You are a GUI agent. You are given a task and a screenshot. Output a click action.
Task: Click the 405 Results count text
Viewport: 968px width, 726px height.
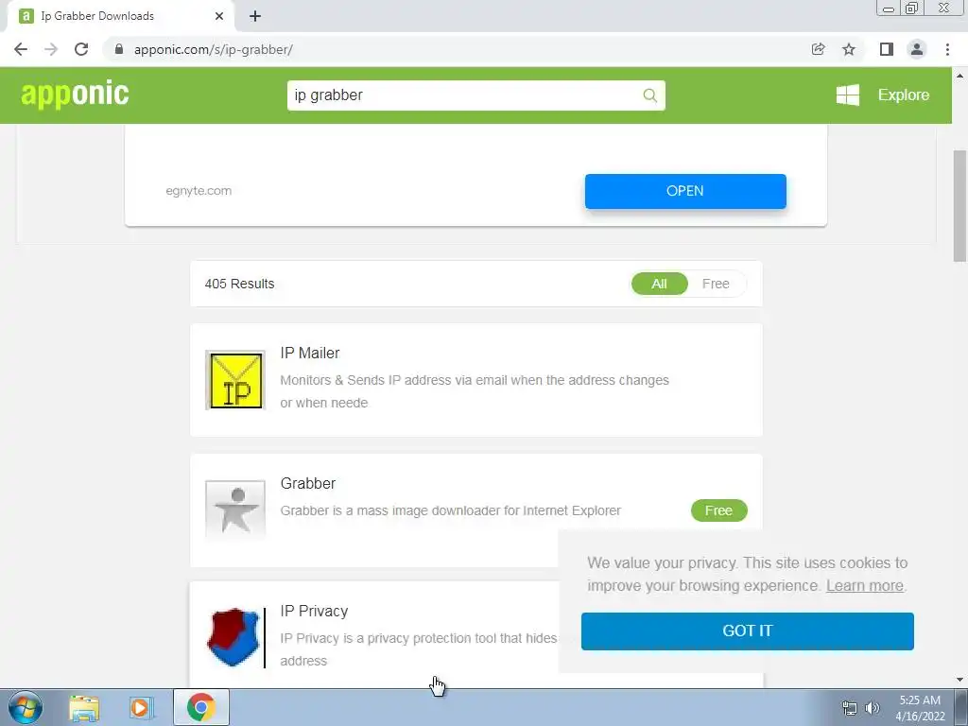tap(239, 284)
